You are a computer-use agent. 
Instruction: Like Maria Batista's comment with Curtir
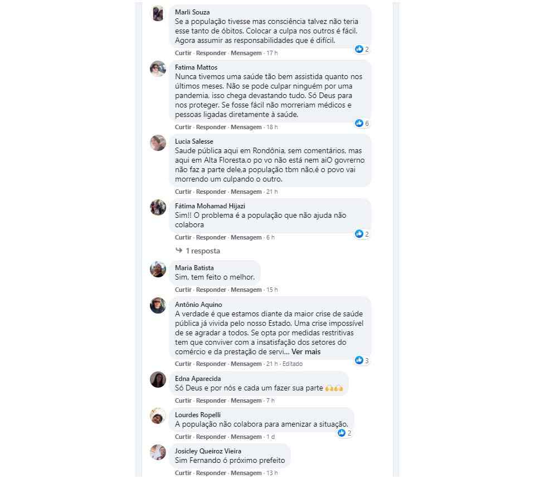click(x=183, y=290)
